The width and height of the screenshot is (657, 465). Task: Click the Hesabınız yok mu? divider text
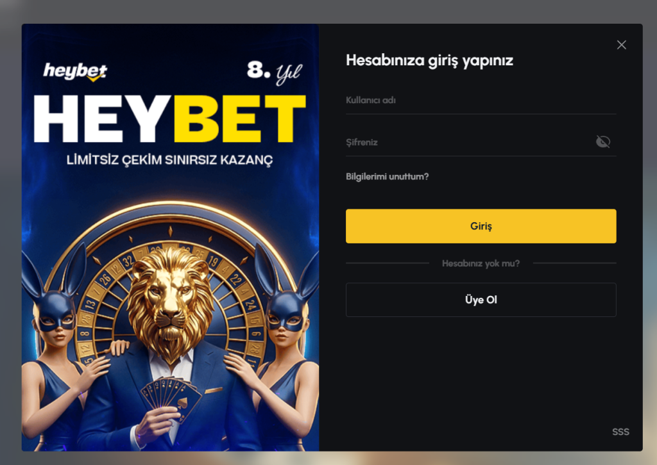pyautogui.click(x=481, y=263)
